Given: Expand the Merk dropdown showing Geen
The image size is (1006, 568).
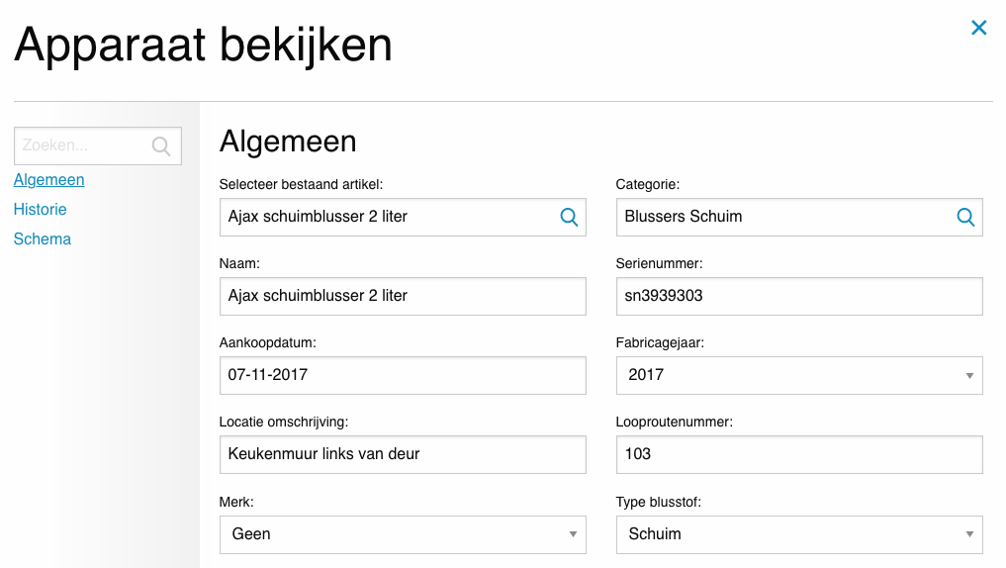Looking at the screenshot, I should click(x=402, y=534).
